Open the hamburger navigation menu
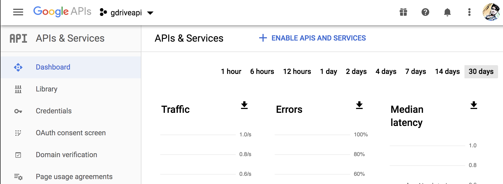The width and height of the screenshot is (503, 184). [18, 12]
